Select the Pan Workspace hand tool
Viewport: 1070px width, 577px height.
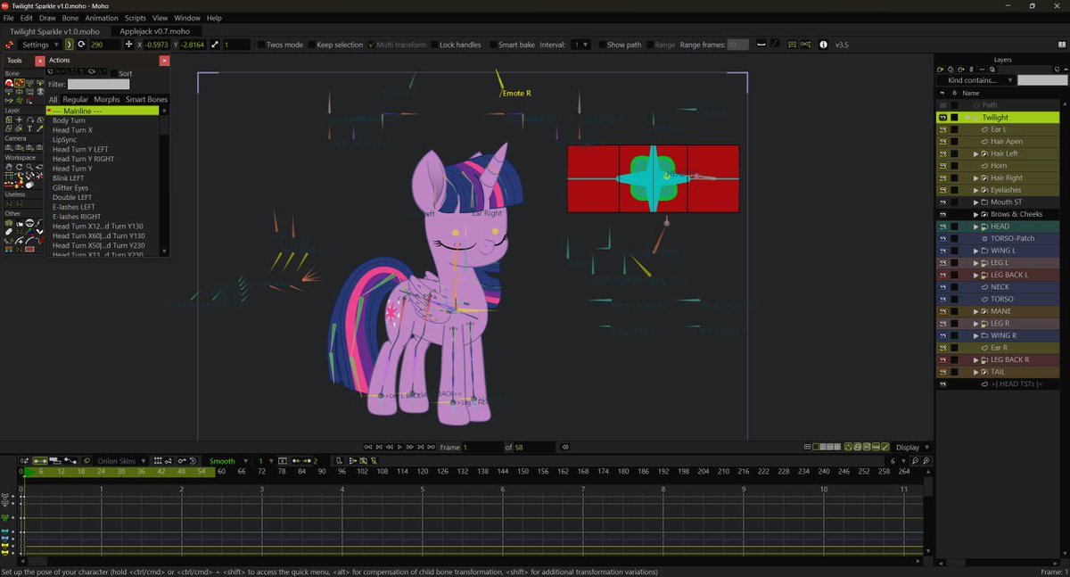point(9,167)
